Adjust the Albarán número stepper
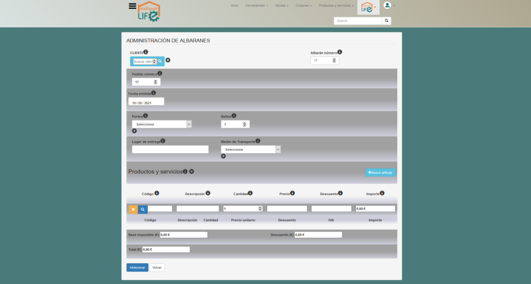Image resolution: width=531 pixels, height=284 pixels. click(334, 61)
